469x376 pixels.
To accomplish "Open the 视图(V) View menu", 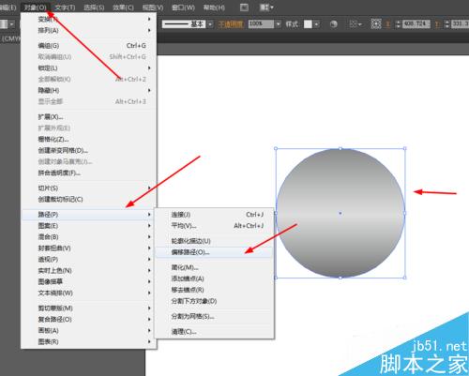I will pyautogui.click(x=153, y=8).
